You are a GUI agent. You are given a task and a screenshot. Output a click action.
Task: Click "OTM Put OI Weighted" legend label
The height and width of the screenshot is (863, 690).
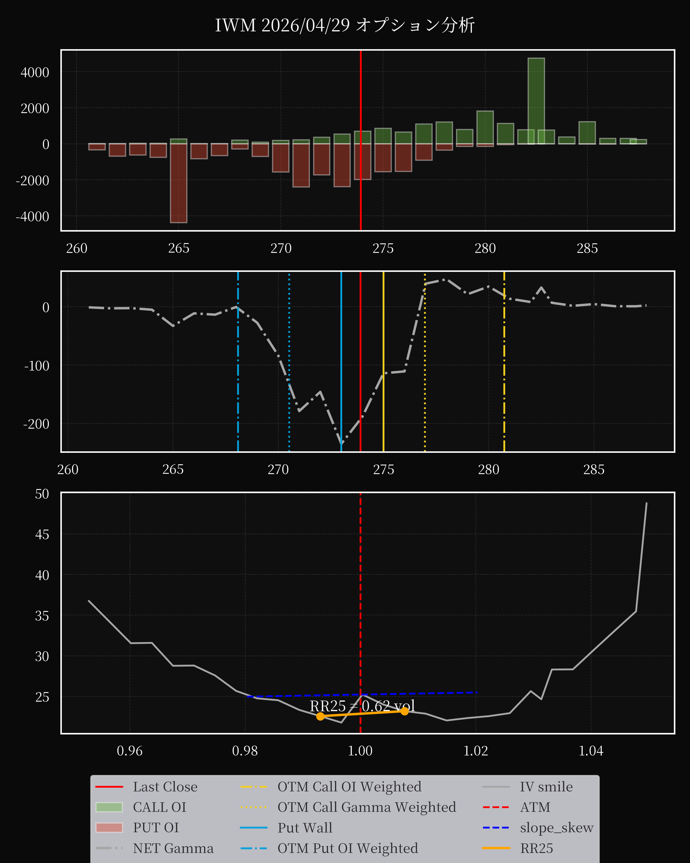pos(348,848)
